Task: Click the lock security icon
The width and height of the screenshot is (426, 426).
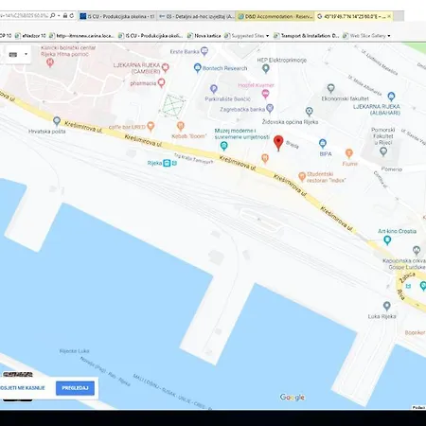Action: (65, 15)
